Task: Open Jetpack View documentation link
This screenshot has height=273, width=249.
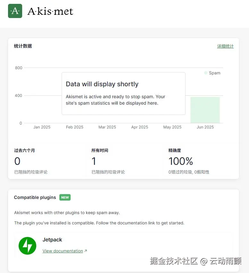Action: pyautogui.click(x=63, y=251)
